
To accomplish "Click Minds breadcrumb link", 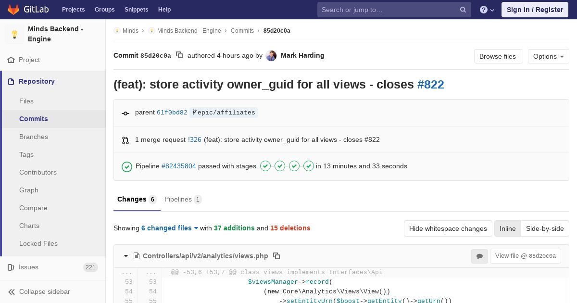I will click(x=130, y=31).
